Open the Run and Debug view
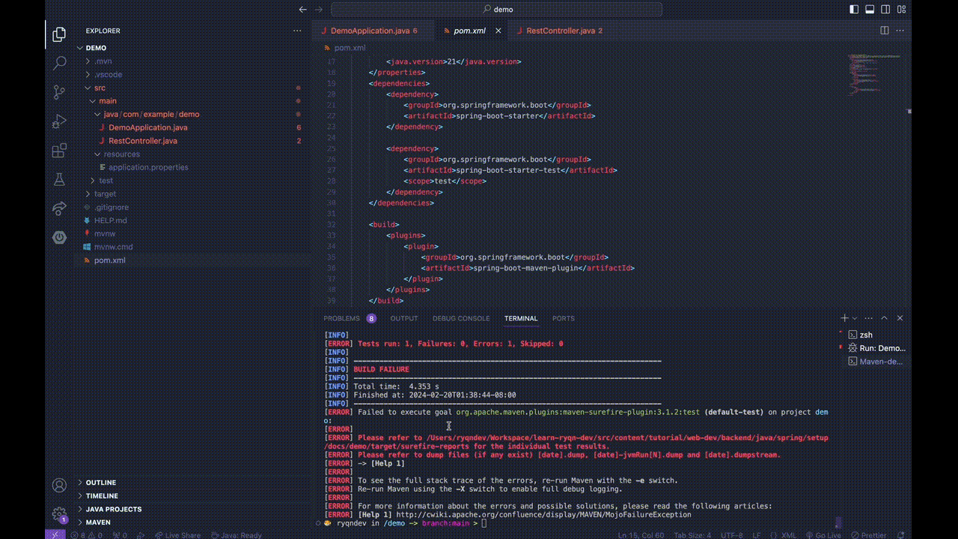This screenshot has width=958, height=539. click(x=59, y=121)
